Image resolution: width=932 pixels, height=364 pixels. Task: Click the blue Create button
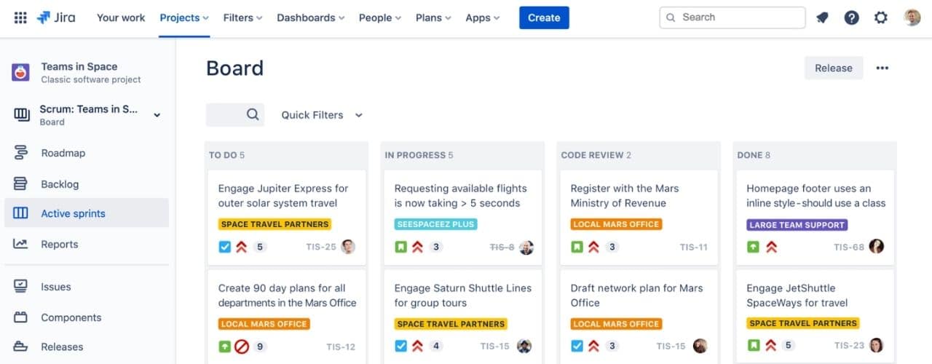(544, 17)
